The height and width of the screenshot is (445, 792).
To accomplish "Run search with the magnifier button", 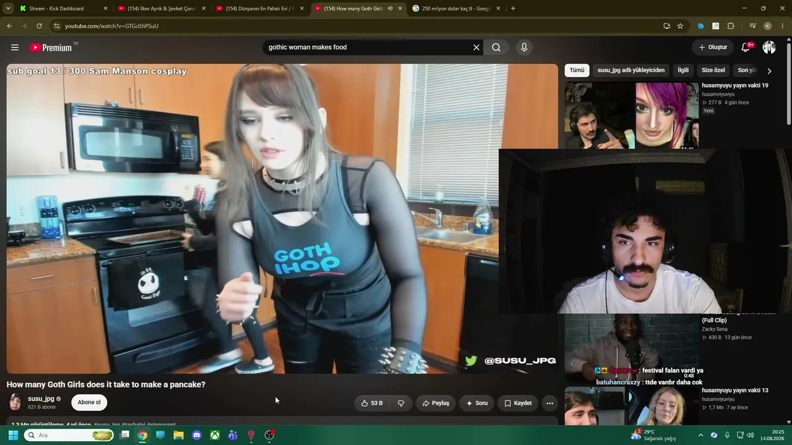I will 496,48.
